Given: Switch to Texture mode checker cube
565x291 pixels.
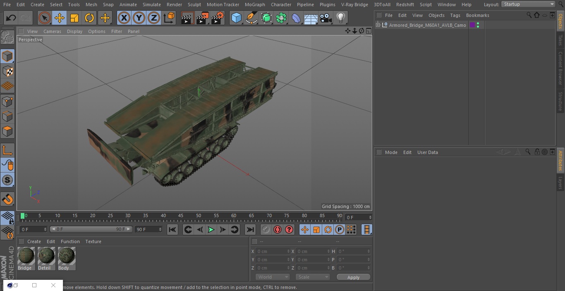Looking at the screenshot, I should [7, 71].
